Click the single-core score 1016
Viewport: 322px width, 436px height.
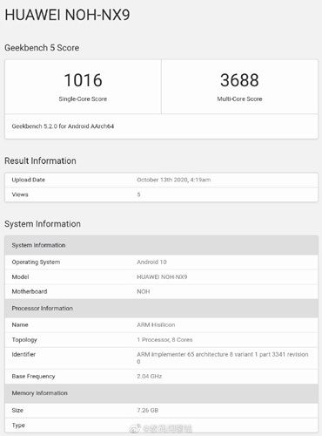coord(83,80)
